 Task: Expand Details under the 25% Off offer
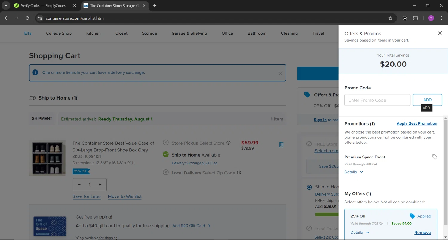[x=360, y=232]
